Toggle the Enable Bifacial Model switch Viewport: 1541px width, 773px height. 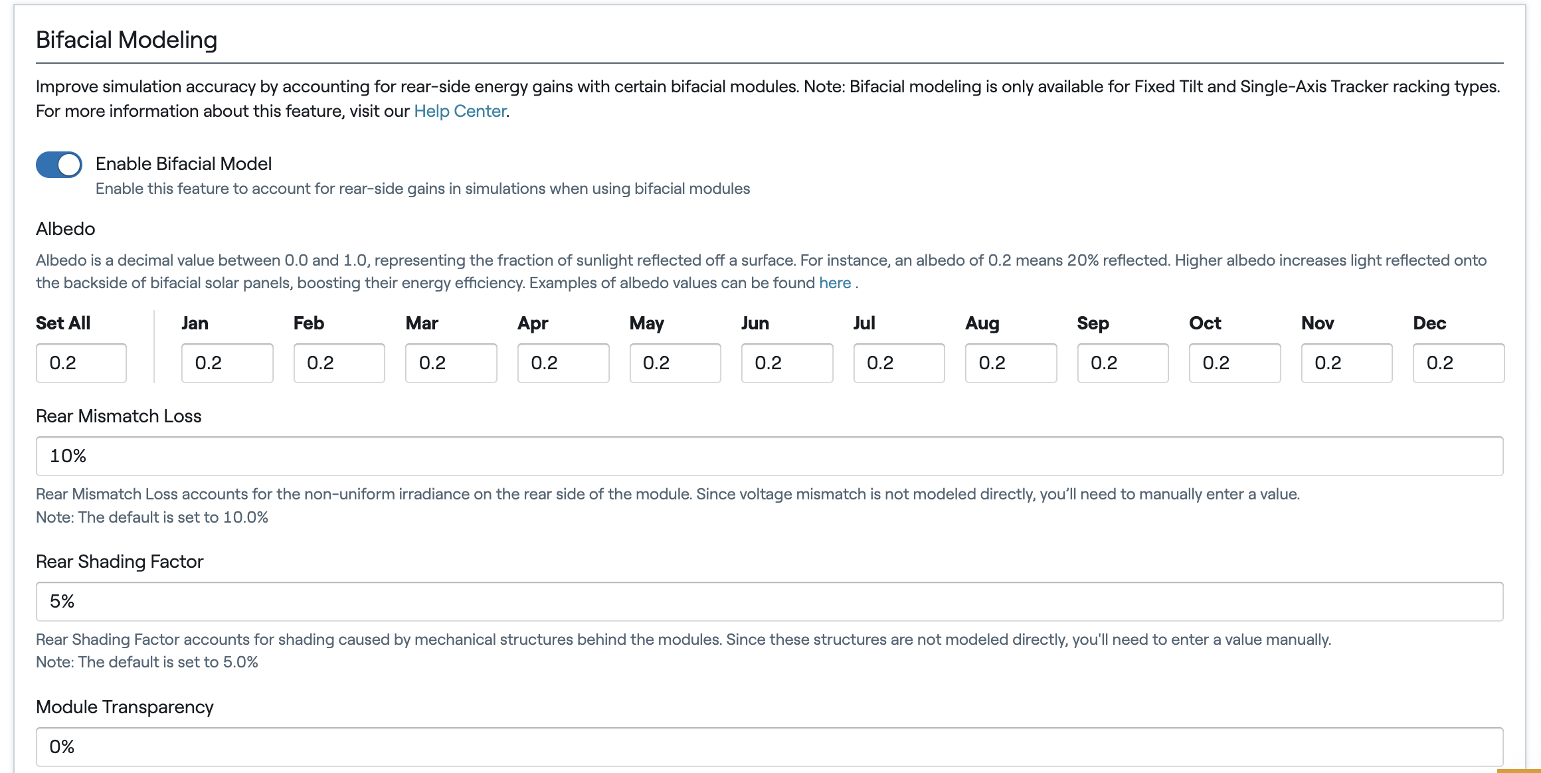(59, 165)
